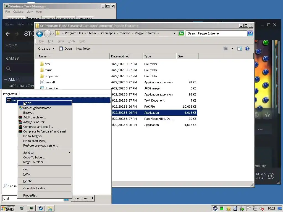Click the folder Explorer taskbar button
The image size is (283, 212).
[50, 208]
